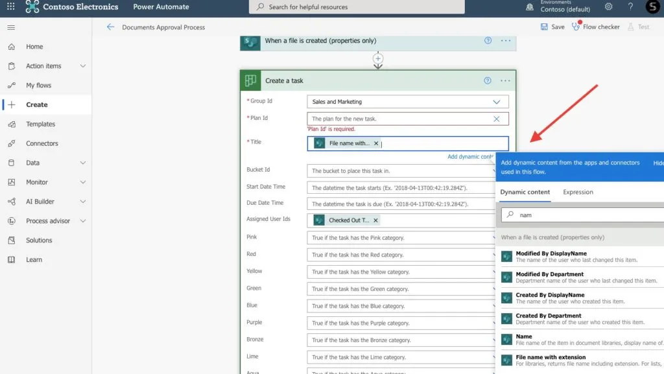Clear the Plan Id field with X
Image resolution: width=664 pixels, height=374 pixels.
coord(496,119)
